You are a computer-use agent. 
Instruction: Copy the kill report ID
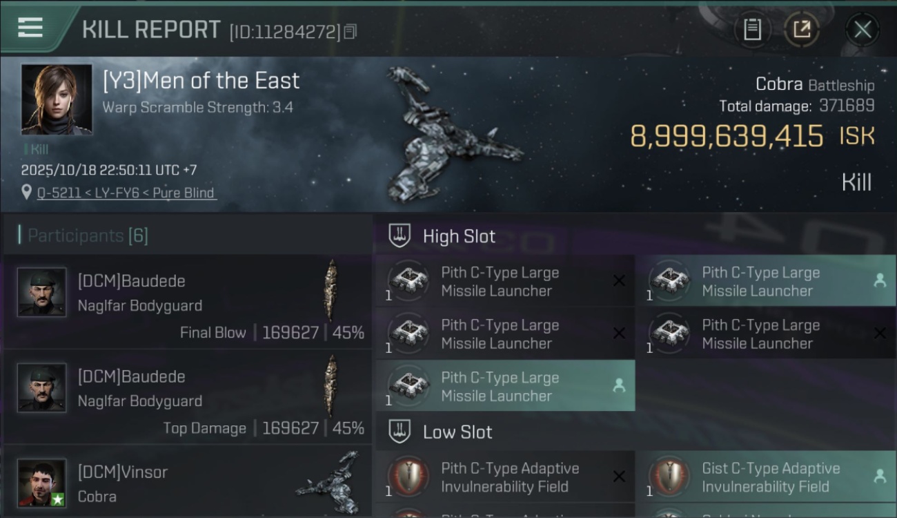(x=351, y=32)
